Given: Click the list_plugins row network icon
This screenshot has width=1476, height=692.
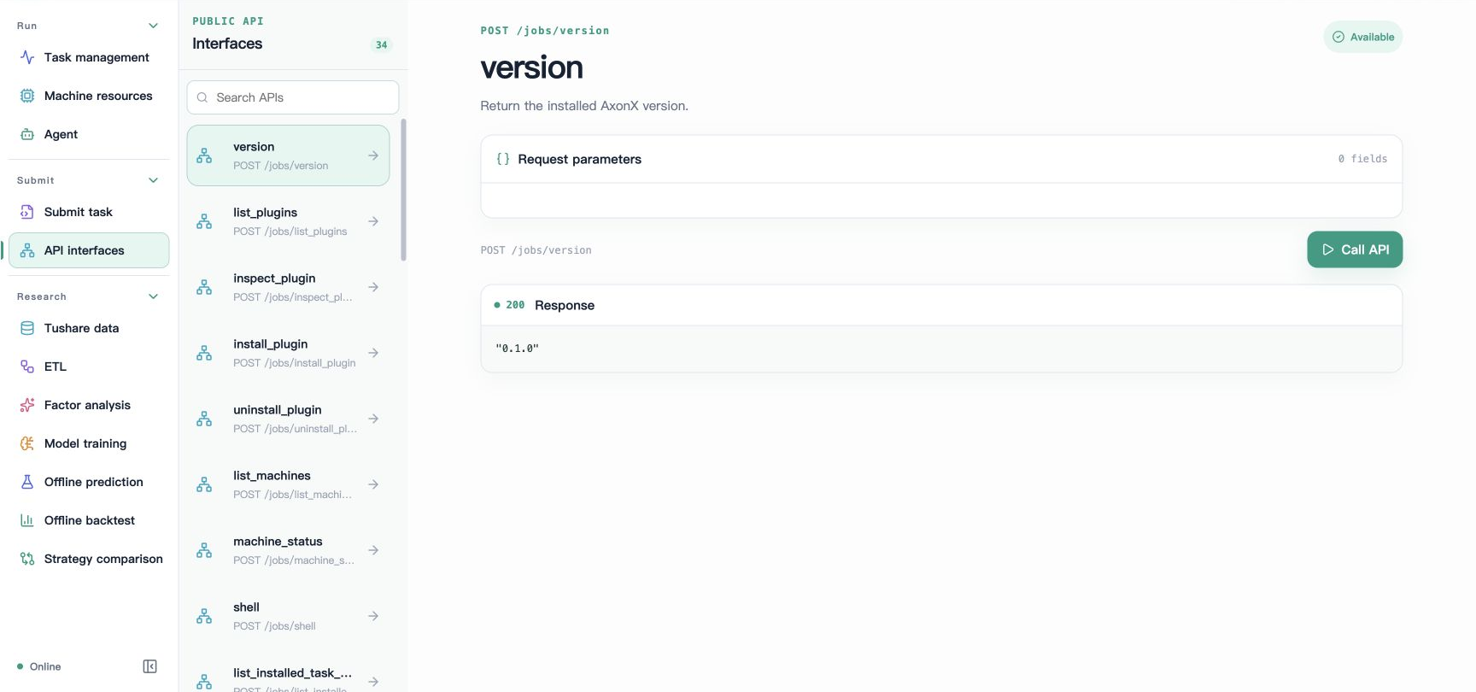Looking at the screenshot, I should (x=204, y=221).
